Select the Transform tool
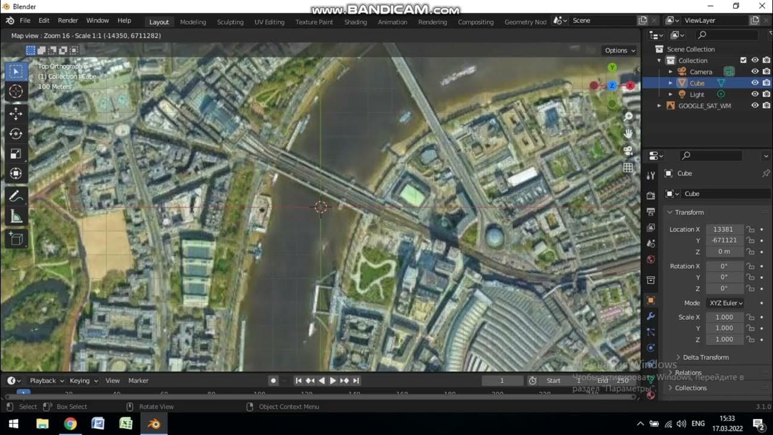The height and width of the screenshot is (435, 773). 16,173
